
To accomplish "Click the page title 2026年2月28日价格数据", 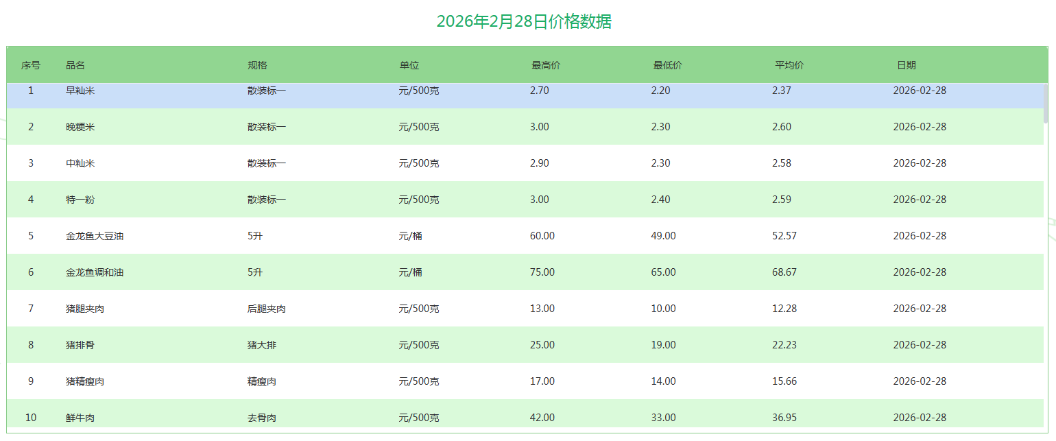I will [524, 21].
